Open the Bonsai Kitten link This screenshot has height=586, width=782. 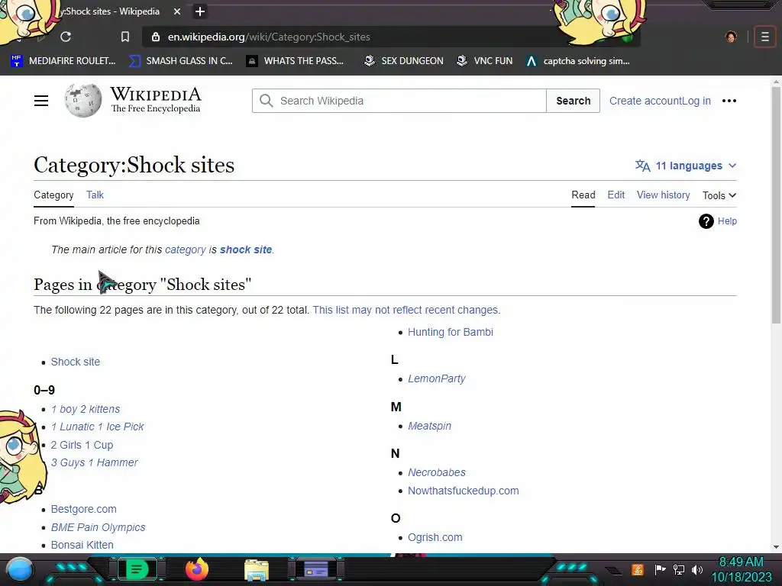coord(82,545)
